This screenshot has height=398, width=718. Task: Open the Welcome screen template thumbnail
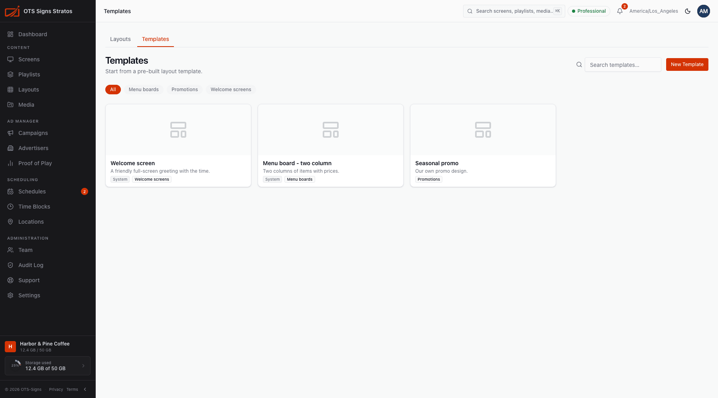pyautogui.click(x=178, y=130)
